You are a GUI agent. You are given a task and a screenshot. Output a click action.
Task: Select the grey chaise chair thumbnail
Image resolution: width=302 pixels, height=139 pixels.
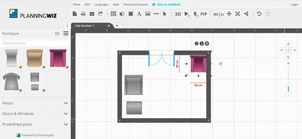12,58
